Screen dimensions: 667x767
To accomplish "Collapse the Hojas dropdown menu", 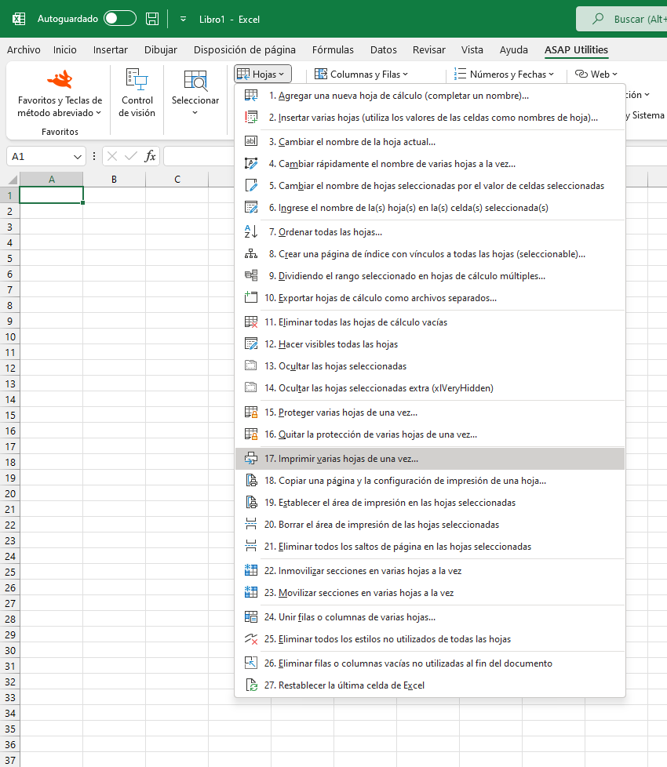I will point(263,75).
